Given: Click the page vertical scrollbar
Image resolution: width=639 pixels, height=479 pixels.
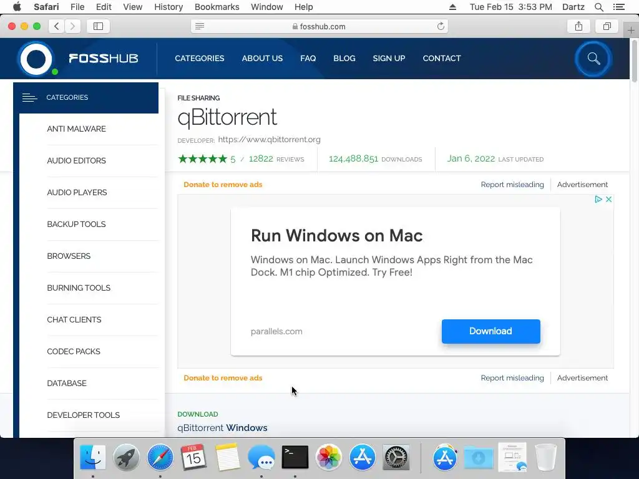Looking at the screenshot, I should pyautogui.click(x=634, y=61).
